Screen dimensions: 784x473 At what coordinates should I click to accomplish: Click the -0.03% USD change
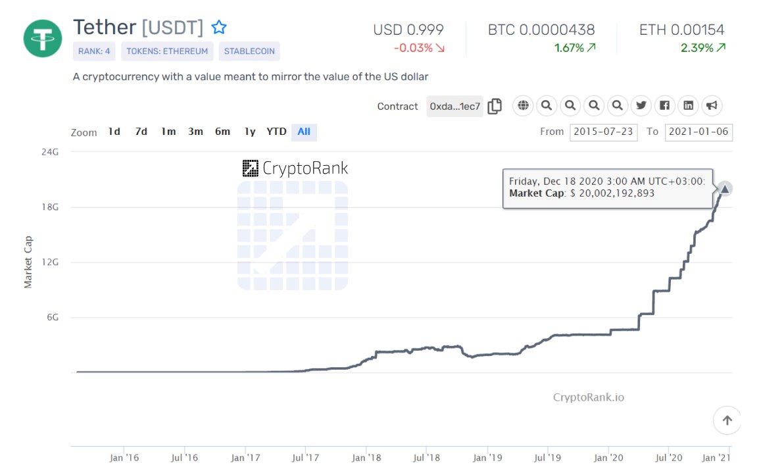pyautogui.click(x=419, y=48)
